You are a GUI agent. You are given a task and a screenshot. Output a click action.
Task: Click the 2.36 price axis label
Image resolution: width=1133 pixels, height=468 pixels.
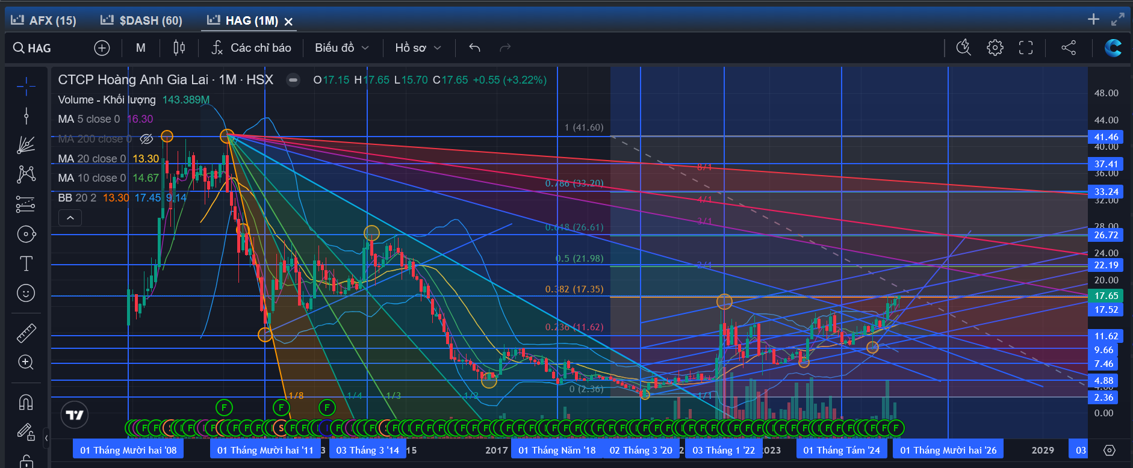coord(1104,398)
